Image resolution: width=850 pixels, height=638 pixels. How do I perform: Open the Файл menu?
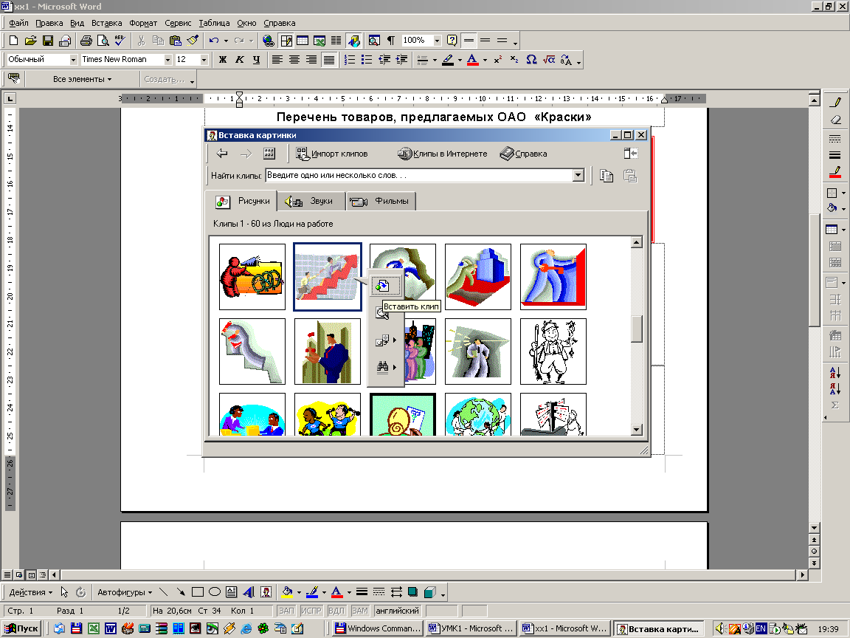click(18, 23)
